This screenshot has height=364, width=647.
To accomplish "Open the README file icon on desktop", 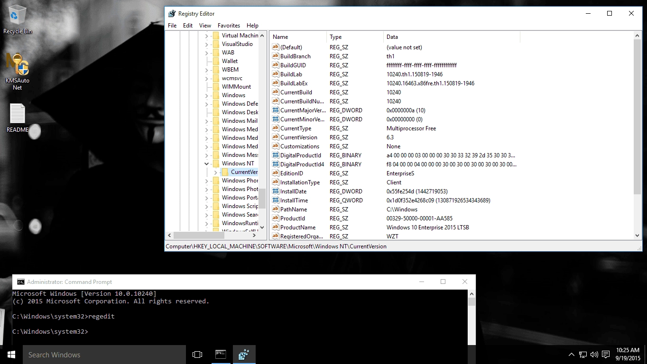I will [18, 118].
